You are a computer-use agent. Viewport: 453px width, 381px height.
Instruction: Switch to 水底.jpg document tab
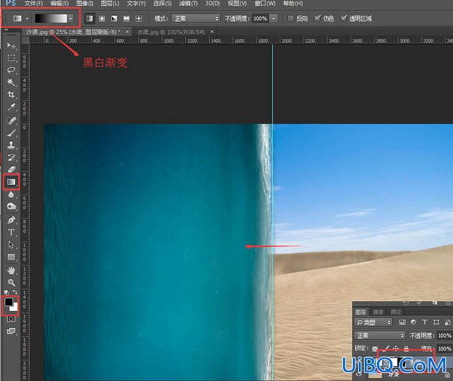click(x=171, y=32)
